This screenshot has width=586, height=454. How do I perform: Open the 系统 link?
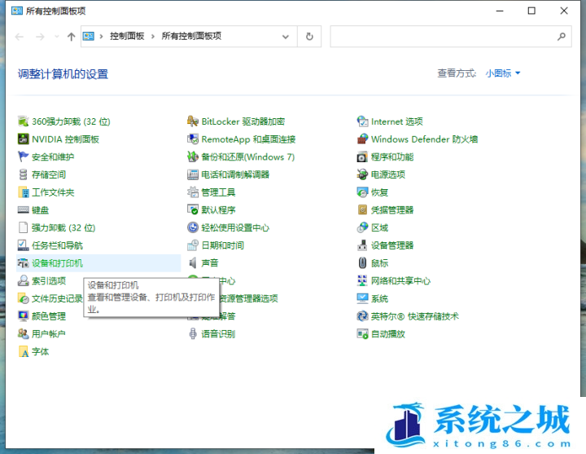[x=379, y=298]
